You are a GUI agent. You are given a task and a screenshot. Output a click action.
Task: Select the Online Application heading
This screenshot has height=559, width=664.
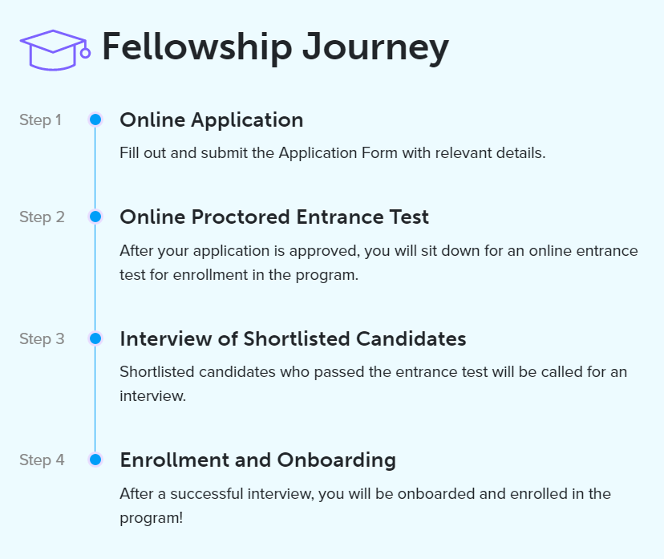click(212, 120)
